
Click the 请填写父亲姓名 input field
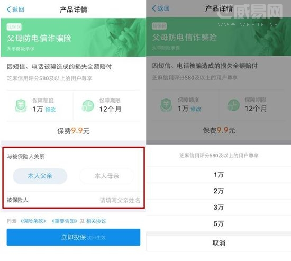120,200
